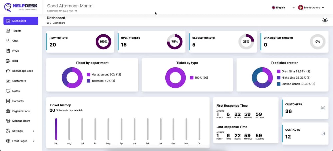Click the Helpdesk logo

point(21,7)
